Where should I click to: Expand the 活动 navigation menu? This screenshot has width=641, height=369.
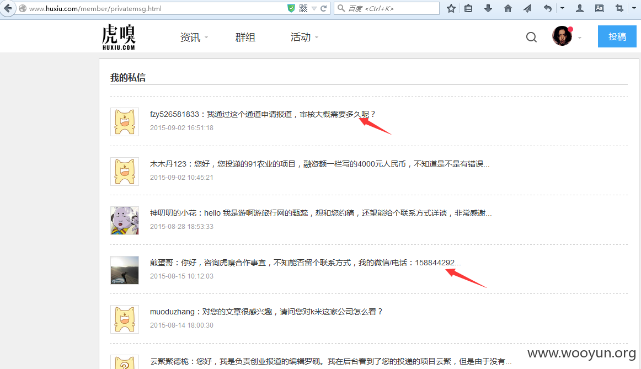(x=304, y=37)
